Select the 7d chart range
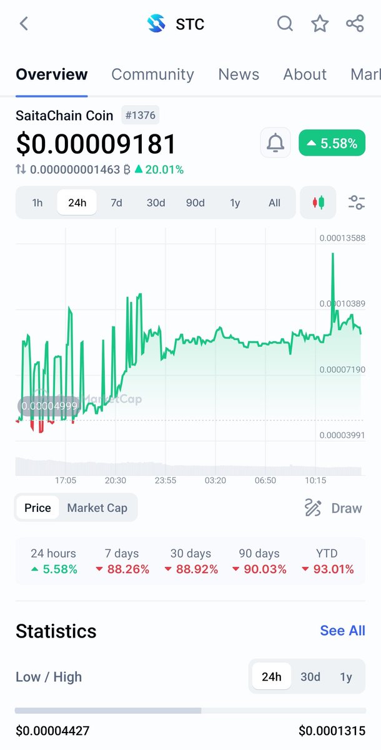The image size is (381, 750). click(x=116, y=202)
